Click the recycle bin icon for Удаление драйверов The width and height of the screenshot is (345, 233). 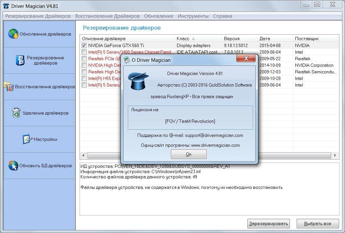[16, 113]
